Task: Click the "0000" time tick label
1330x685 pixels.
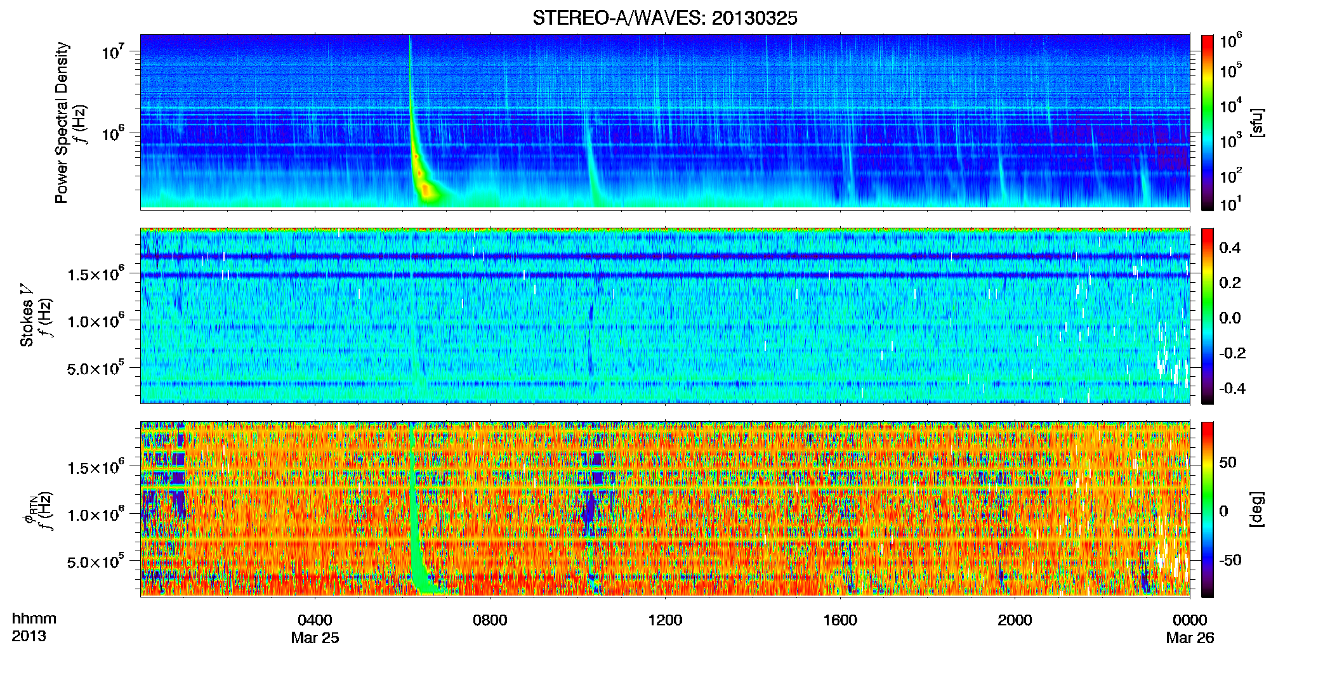Action: pyautogui.click(x=1190, y=620)
